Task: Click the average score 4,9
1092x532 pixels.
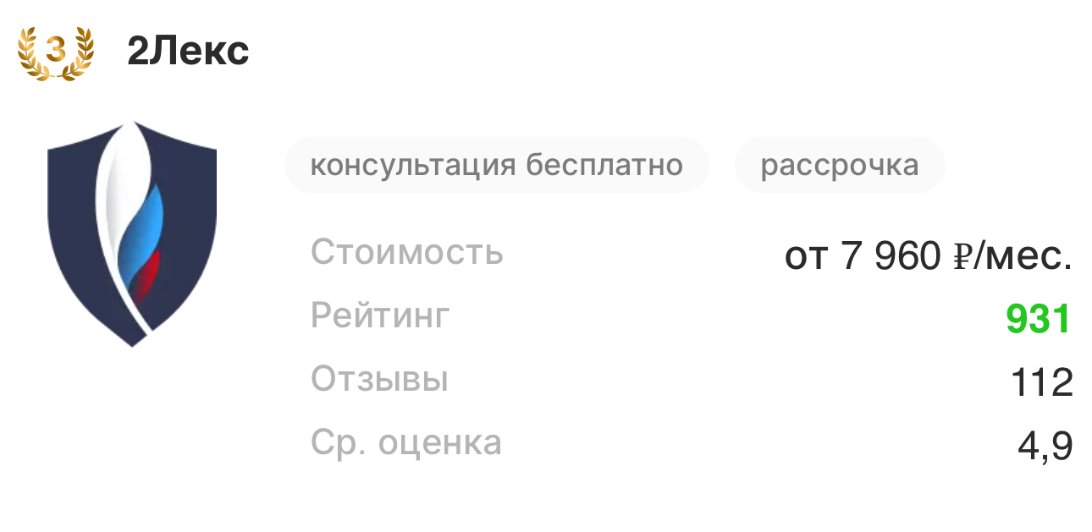Action: pyautogui.click(x=1045, y=446)
